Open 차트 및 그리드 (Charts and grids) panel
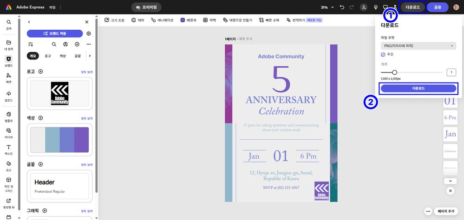This screenshot has height=220, width=464. (8, 184)
